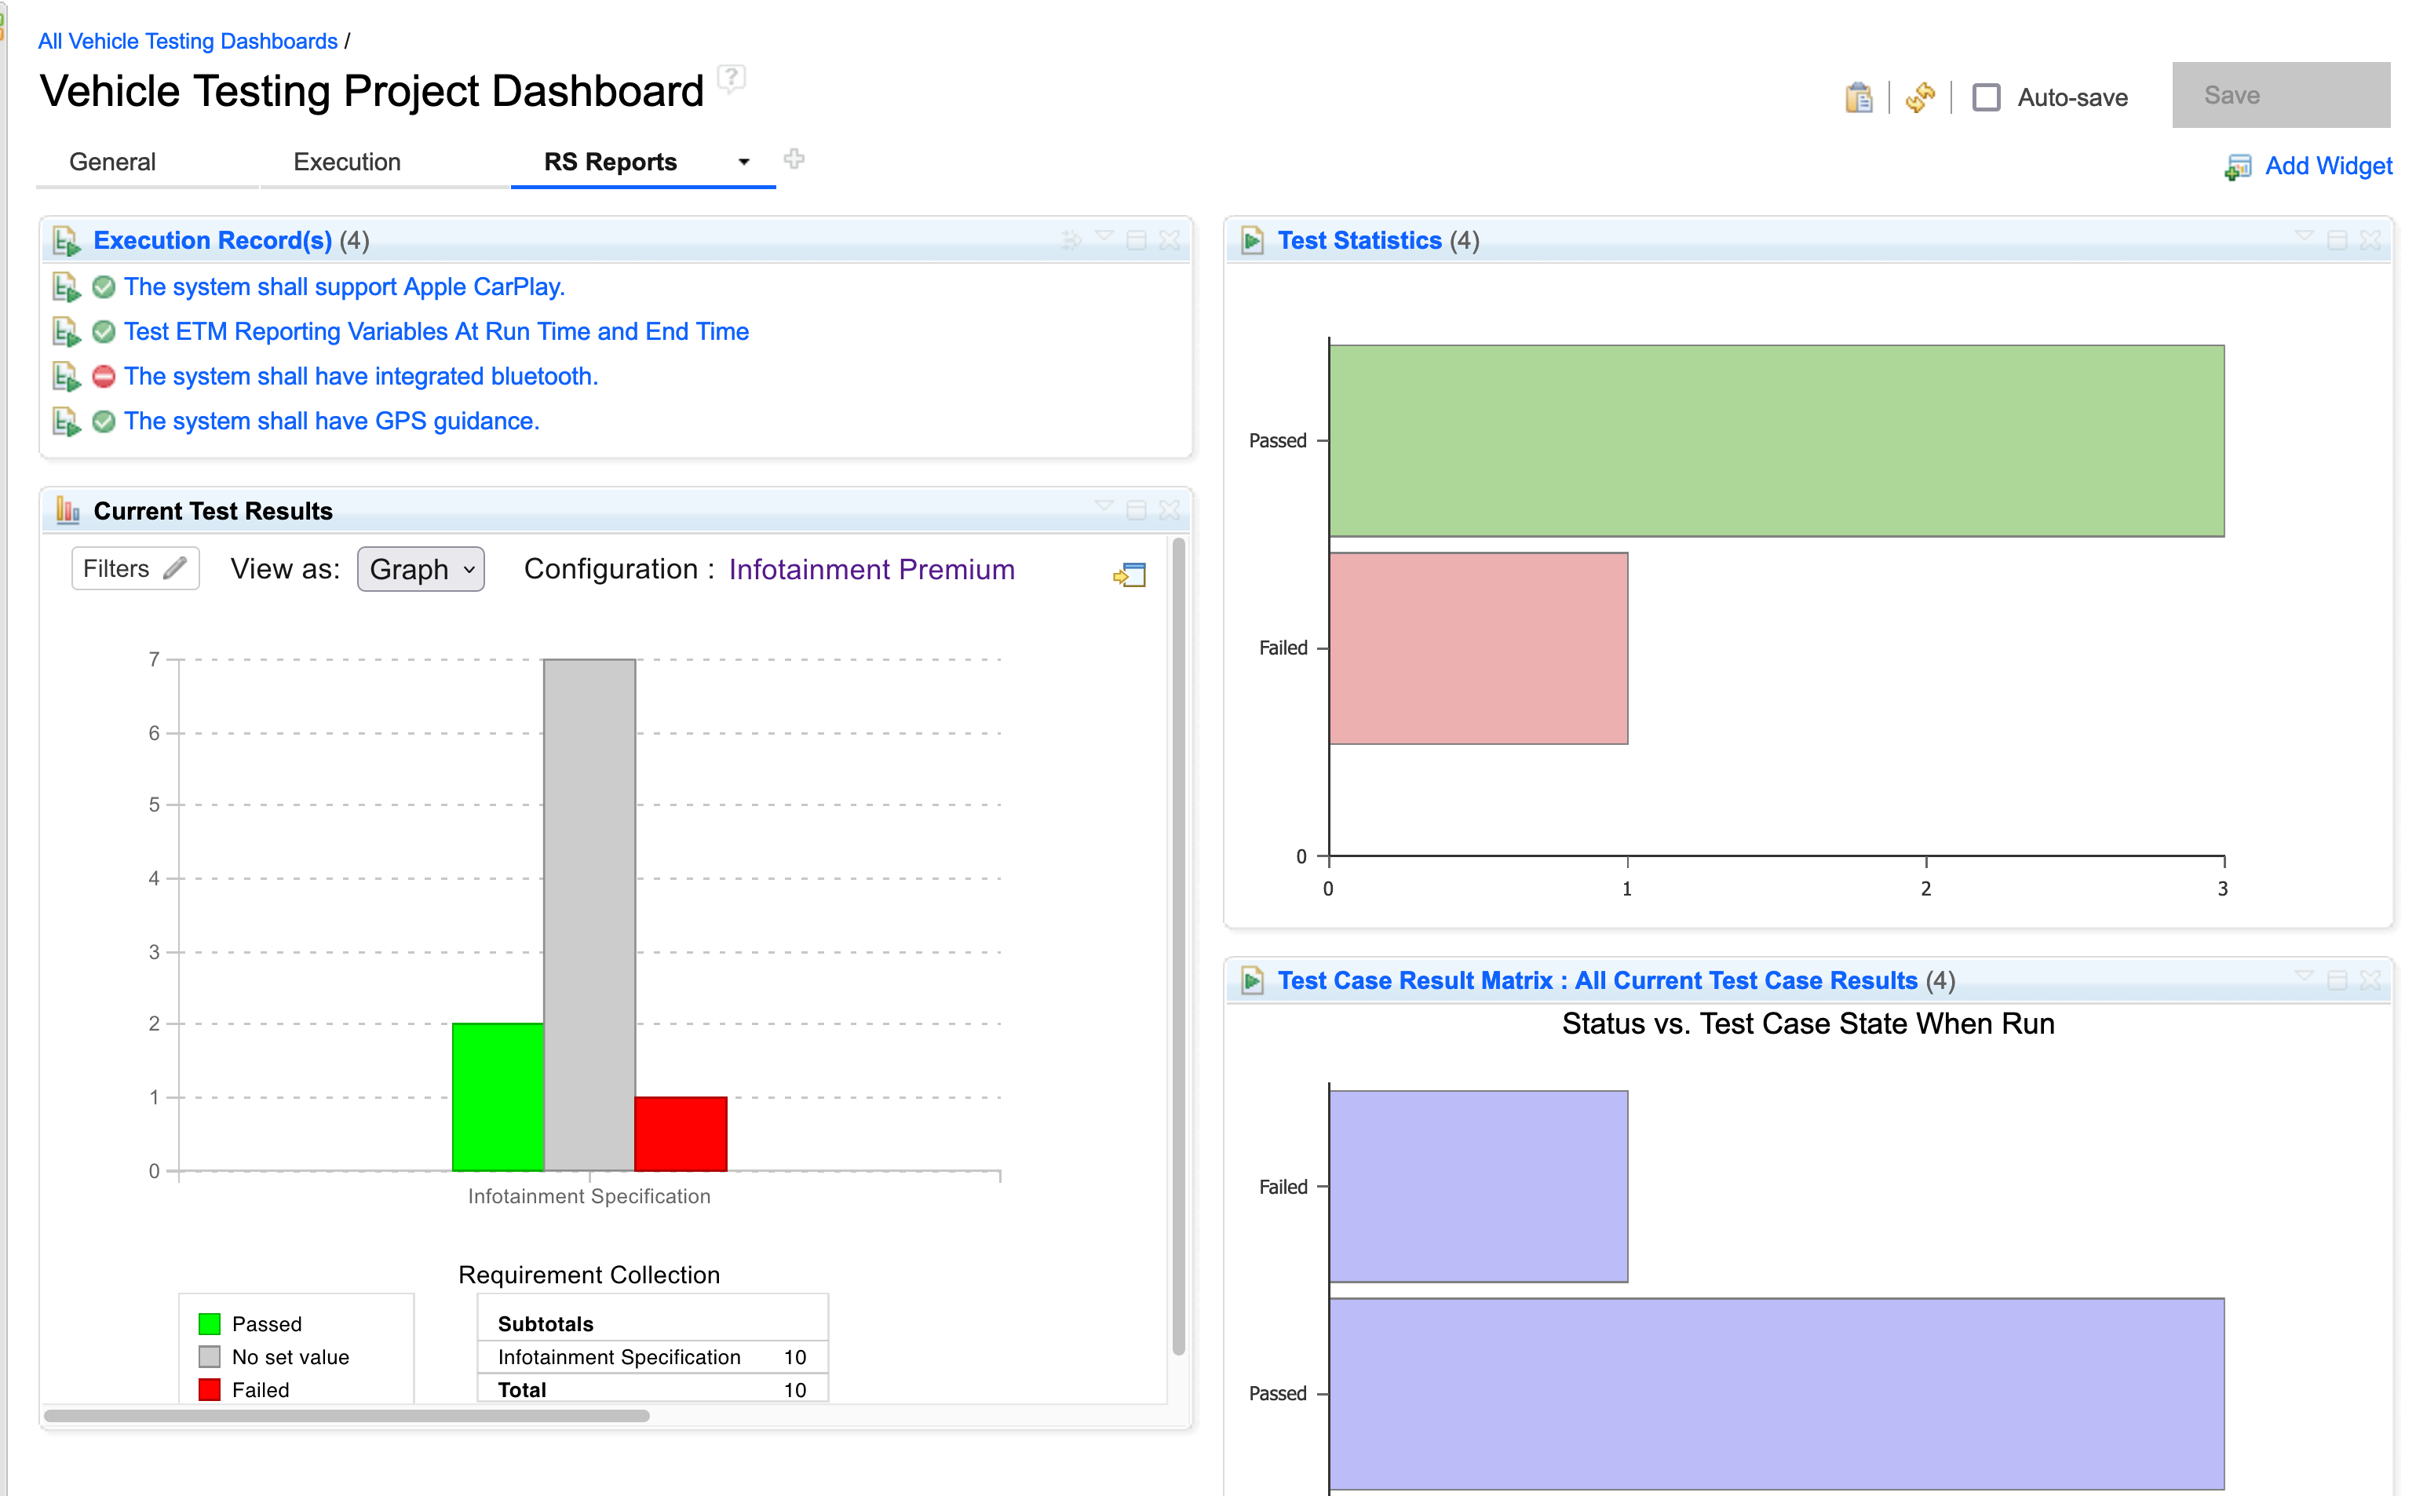This screenshot has width=2416, height=1496.
Task: Click the Current Test Results chart icon
Action: click(68, 510)
